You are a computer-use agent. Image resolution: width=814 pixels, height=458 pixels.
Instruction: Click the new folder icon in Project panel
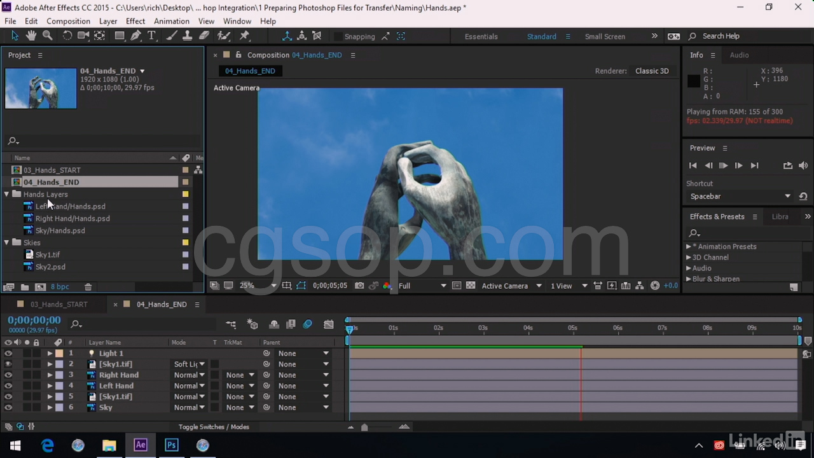tap(24, 288)
